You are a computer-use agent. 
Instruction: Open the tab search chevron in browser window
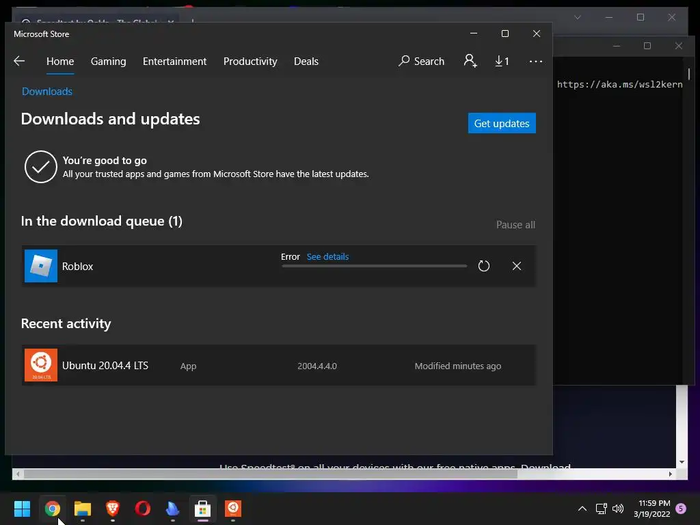click(577, 17)
